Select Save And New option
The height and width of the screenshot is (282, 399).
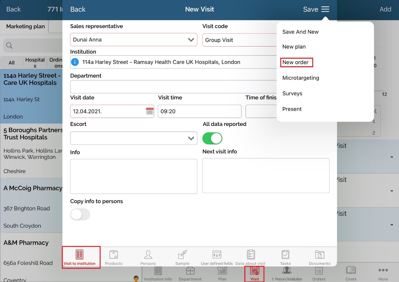coord(300,32)
